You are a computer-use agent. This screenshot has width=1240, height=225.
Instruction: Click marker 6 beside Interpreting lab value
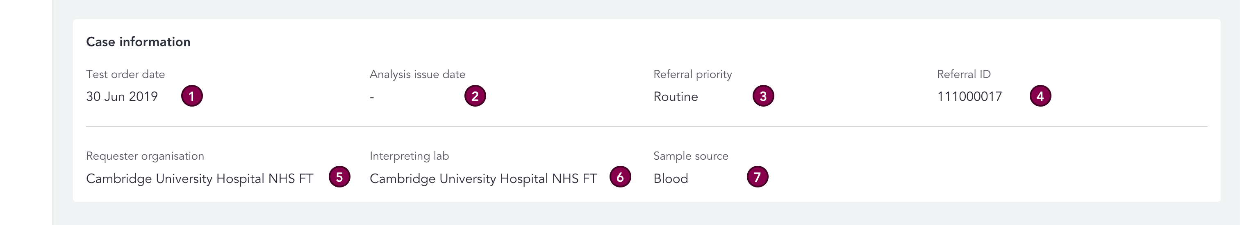[620, 177]
